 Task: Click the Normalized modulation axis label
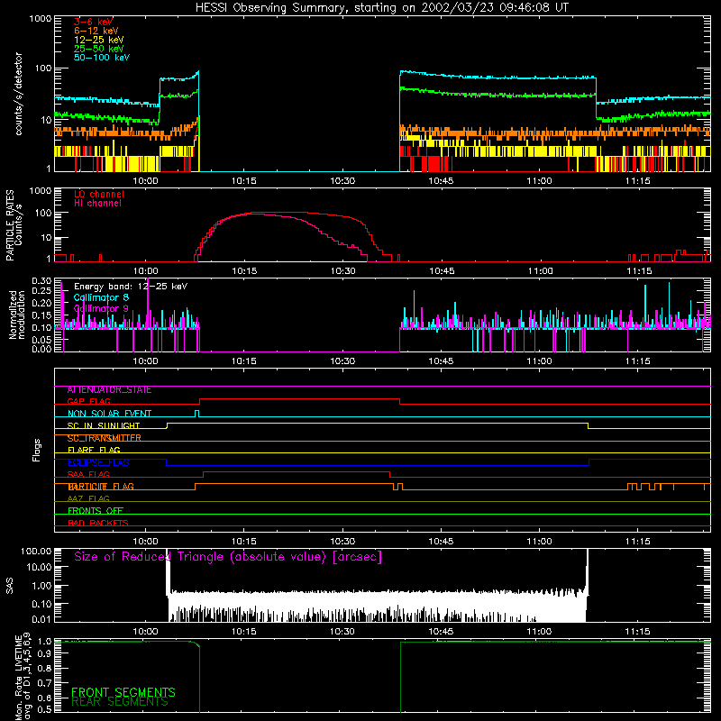(x=17, y=315)
